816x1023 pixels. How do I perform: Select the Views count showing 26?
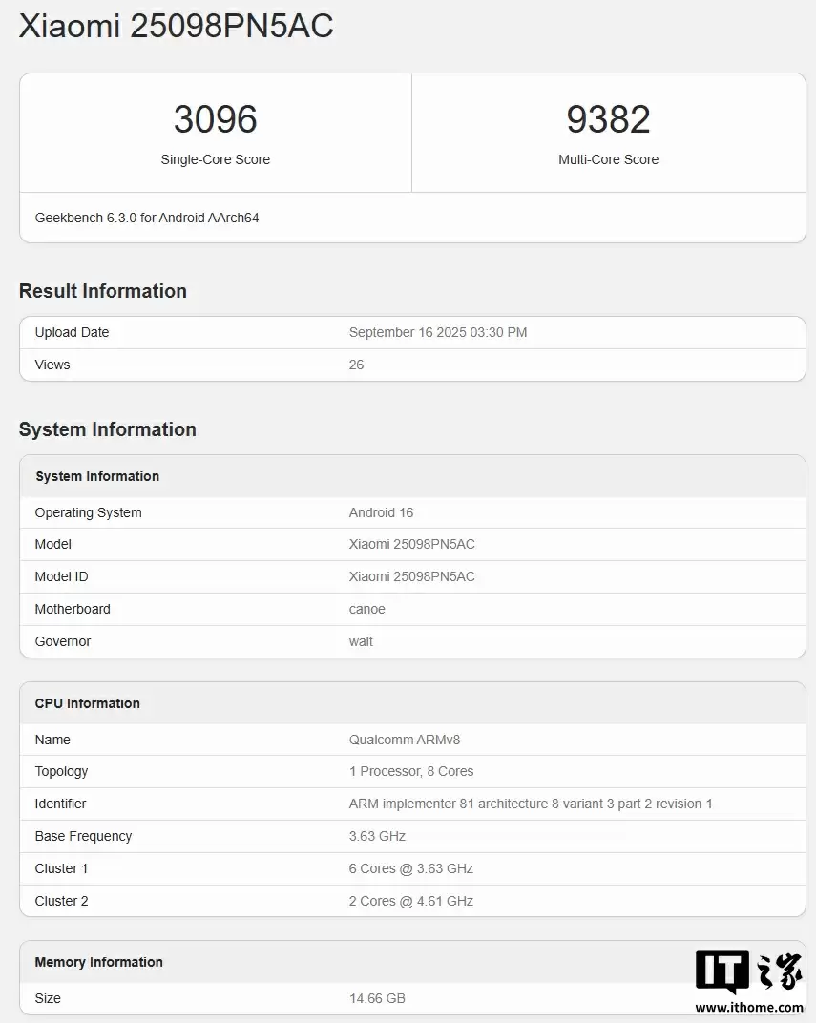[356, 364]
